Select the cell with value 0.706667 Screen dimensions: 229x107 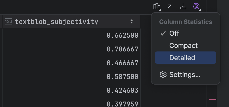tap(71, 49)
